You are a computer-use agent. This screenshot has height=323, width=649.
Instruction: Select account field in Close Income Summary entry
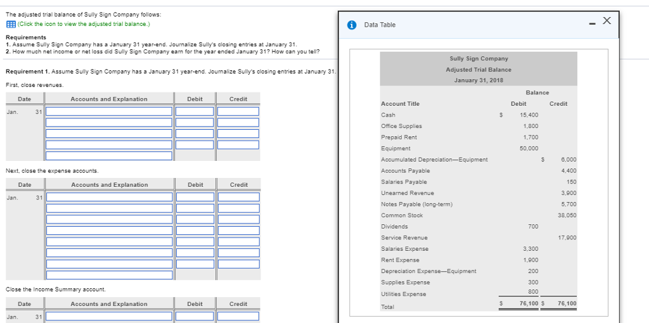point(109,317)
